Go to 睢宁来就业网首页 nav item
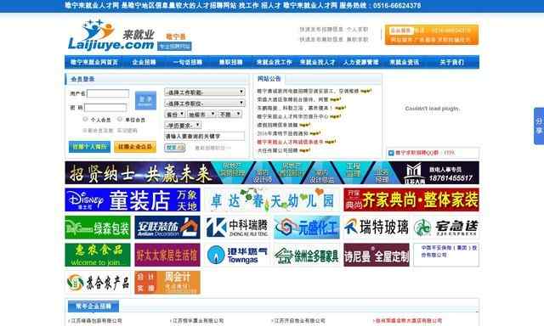Viewport: 544px width, 326px height. coord(94,62)
